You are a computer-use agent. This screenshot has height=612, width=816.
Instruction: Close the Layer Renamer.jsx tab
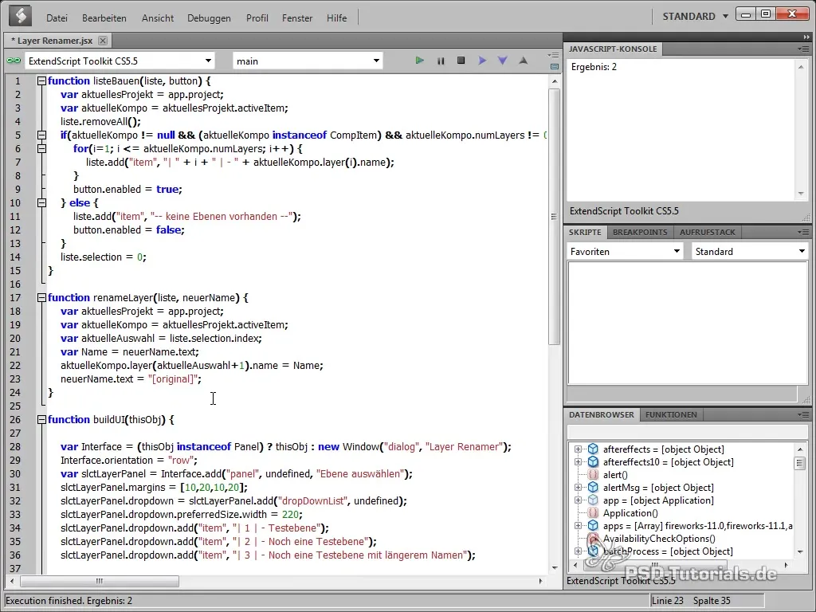pos(103,41)
